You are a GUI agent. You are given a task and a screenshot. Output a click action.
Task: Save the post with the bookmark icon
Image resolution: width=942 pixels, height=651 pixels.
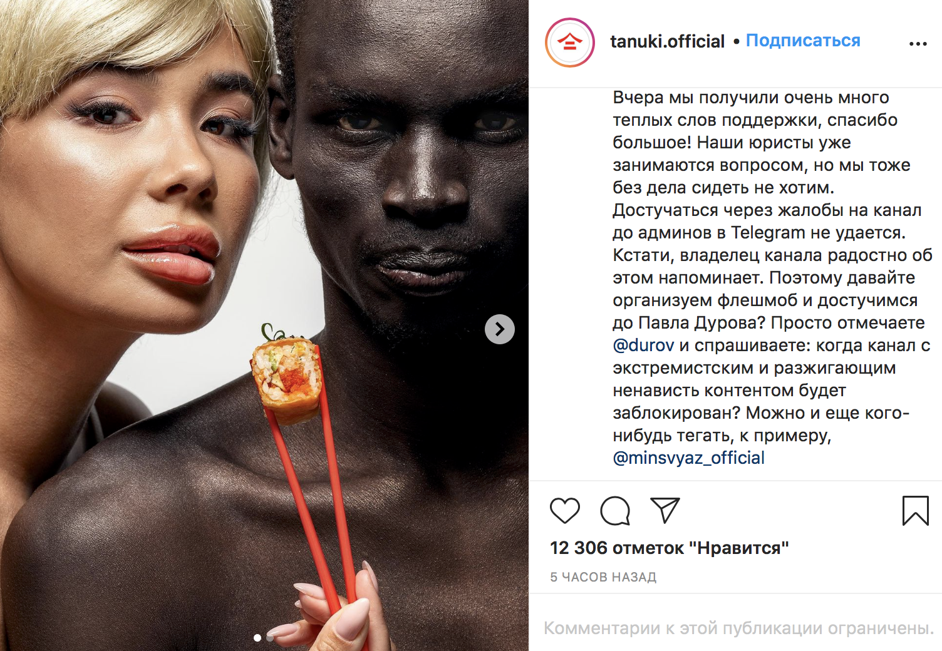[915, 511]
